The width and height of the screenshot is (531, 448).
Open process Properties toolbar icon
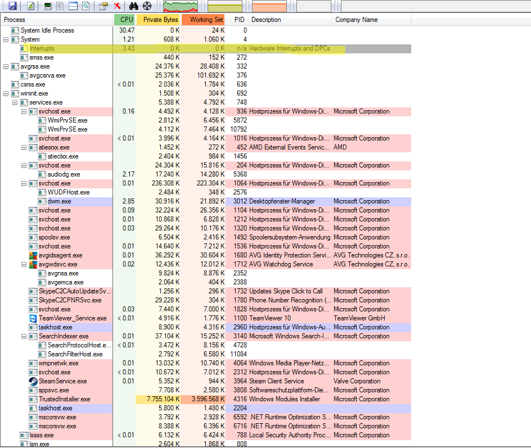[103, 6]
